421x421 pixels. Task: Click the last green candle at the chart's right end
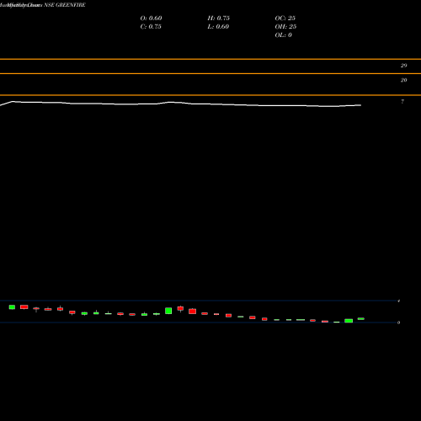[361, 319]
